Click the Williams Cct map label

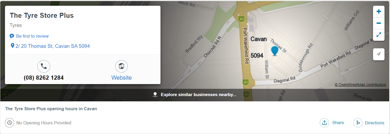coord(352,21)
